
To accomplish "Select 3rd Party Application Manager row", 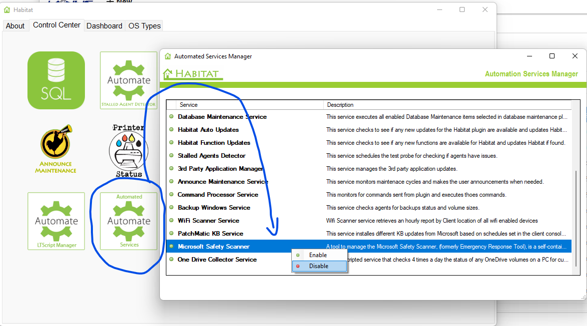I will (x=369, y=169).
